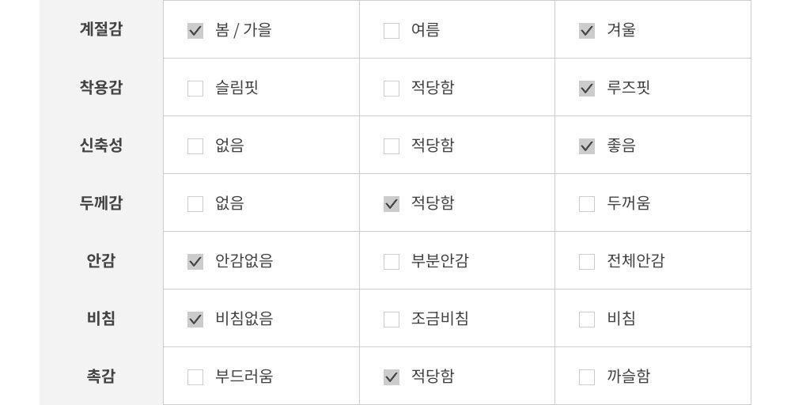Check 적당함 in the 착용감 row
791x405 pixels.
pyautogui.click(x=392, y=89)
